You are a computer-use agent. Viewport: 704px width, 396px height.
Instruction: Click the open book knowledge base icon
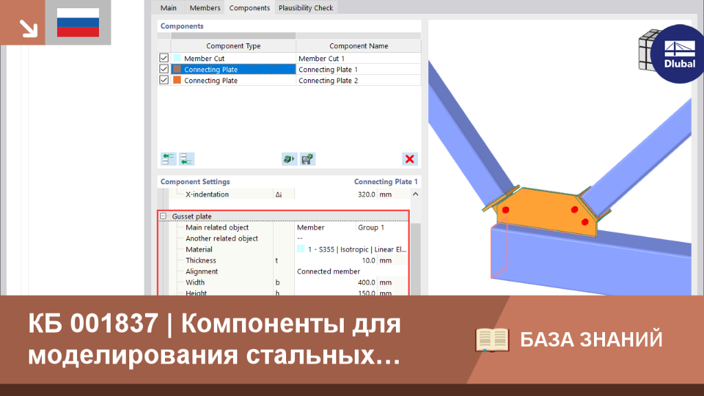click(x=492, y=340)
